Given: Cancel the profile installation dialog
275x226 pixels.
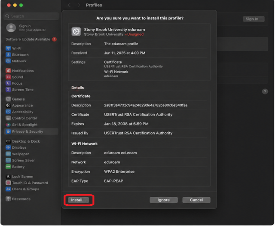Looking at the screenshot, I should (x=196, y=200).
